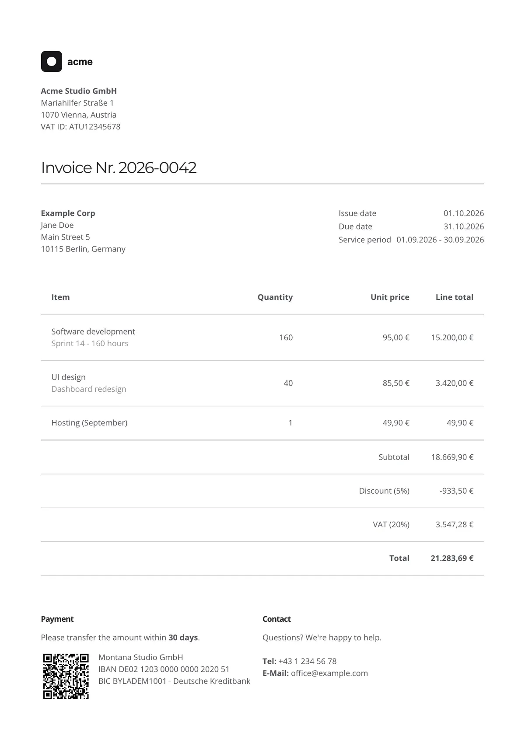The height and width of the screenshot is (742, 525).
Task: Click the 'Contact' section heading
Action: click(276, 619)
